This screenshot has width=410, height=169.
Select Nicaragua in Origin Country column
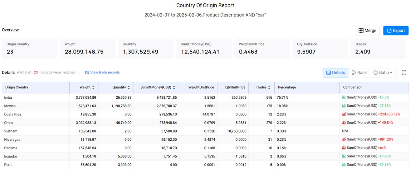(12, 139)
